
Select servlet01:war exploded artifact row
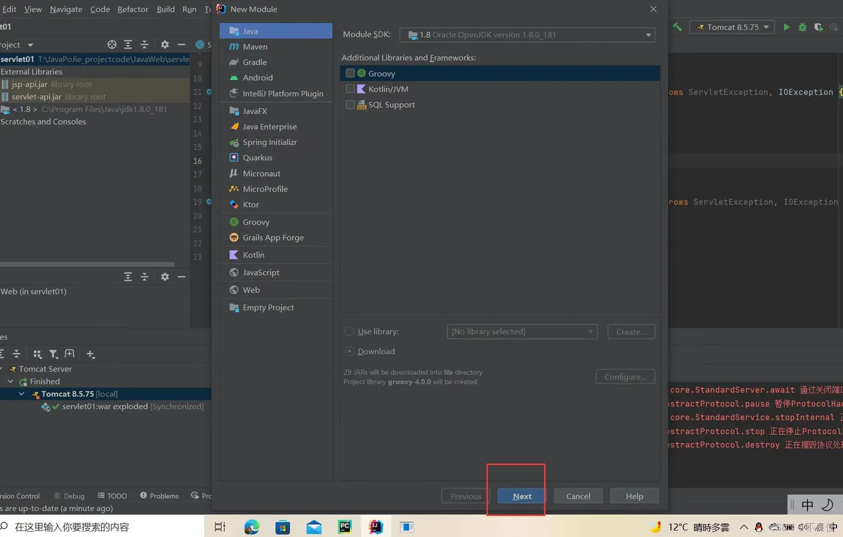coord(105,407)
